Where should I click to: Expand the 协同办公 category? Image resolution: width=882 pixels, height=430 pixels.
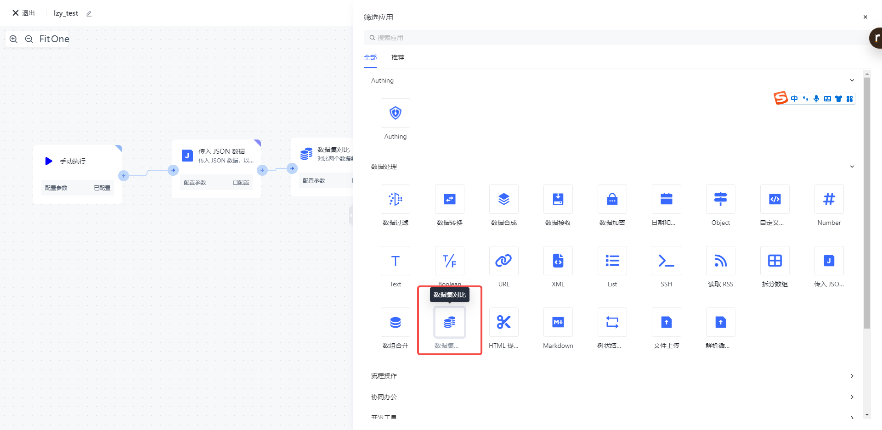[x=852, y=397]
